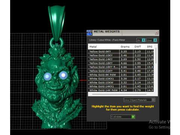The width and height of the screenshot is (180, 135).
Task: Select the left gemstone eye on model
Action: tap(48, 76)
